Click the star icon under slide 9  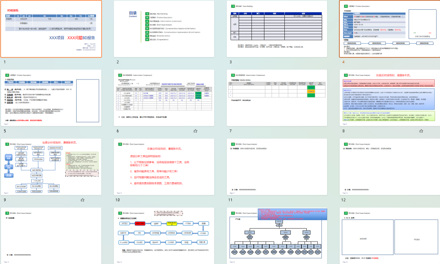82,200
